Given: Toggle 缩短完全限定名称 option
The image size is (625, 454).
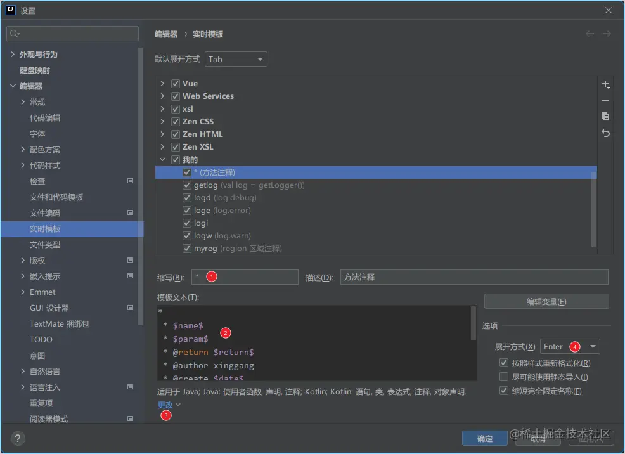Looking at the screenshot, I should [504, 391].
